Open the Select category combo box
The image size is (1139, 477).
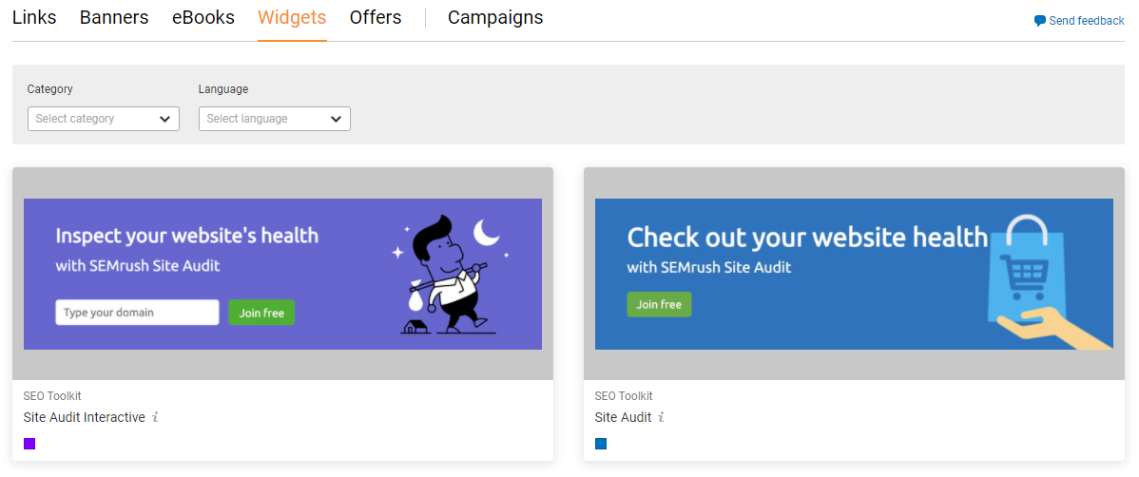pos(103,119)
